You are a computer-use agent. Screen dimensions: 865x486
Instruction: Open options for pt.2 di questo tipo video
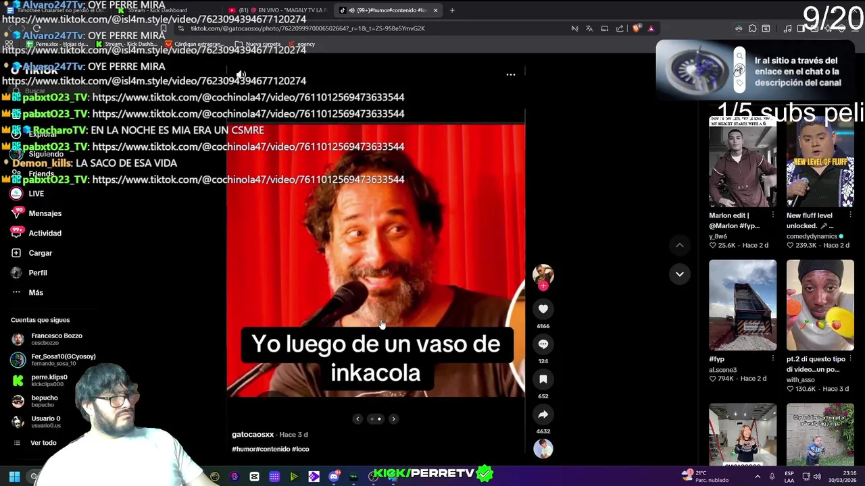click(850, 360)
